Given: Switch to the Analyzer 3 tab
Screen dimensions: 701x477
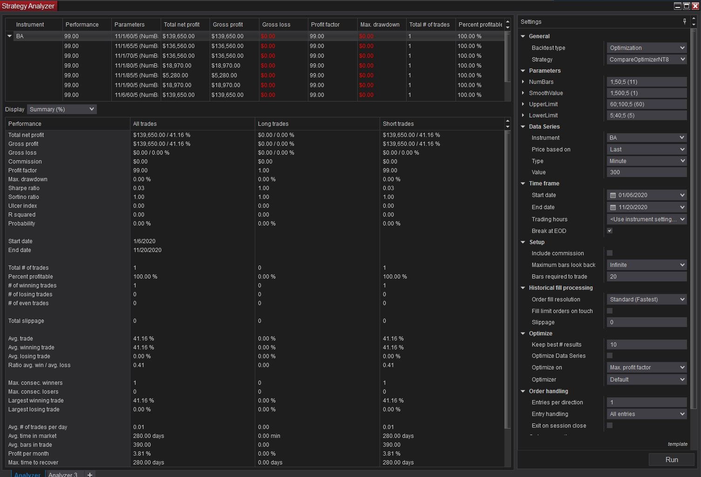Looking at the screenshot, I should click(63, 474).
